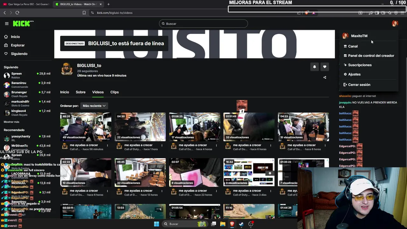Screen dimensions: 407x229
Task: Click shaaa0e username in chat
Action: coord(345,96)
